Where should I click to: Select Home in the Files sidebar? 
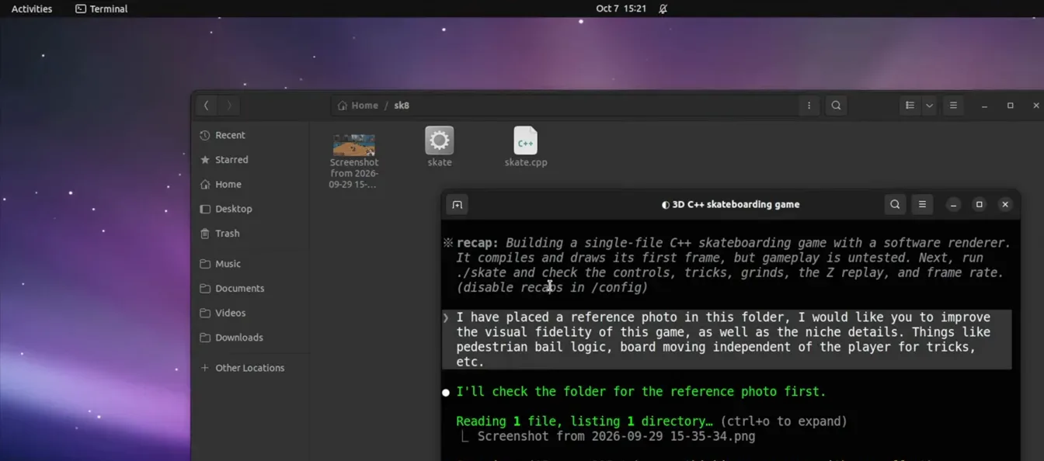point(250,185)
